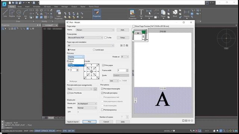Click Apply to layout button

tap(73, 122)
